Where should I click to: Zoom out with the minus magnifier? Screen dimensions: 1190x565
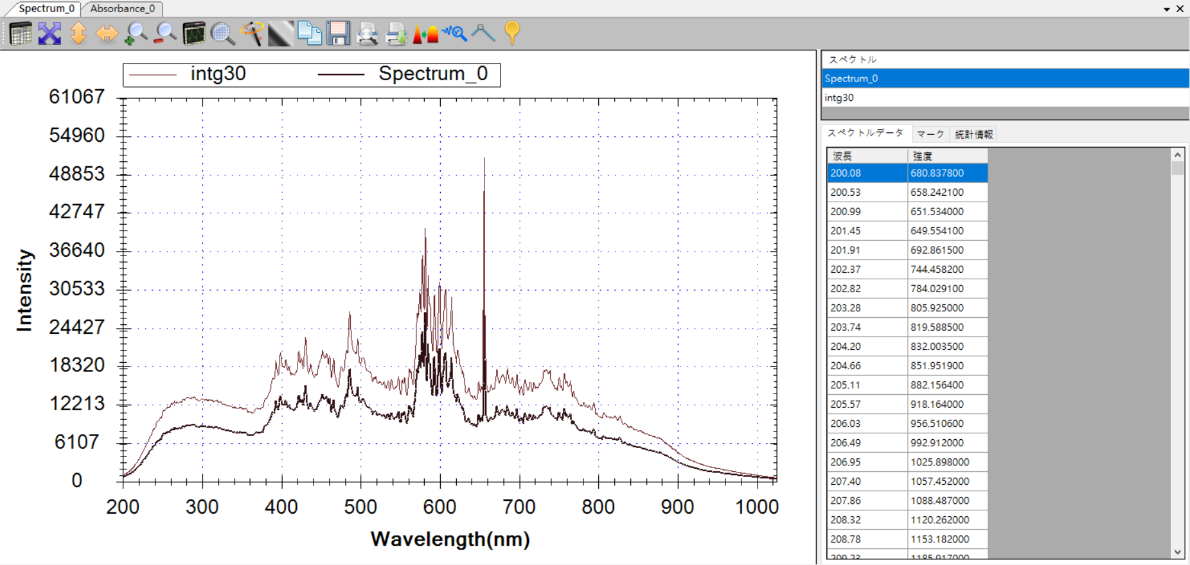tap(165, 33)
